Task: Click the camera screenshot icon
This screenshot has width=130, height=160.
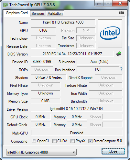Action: click(x=121, y=13)
